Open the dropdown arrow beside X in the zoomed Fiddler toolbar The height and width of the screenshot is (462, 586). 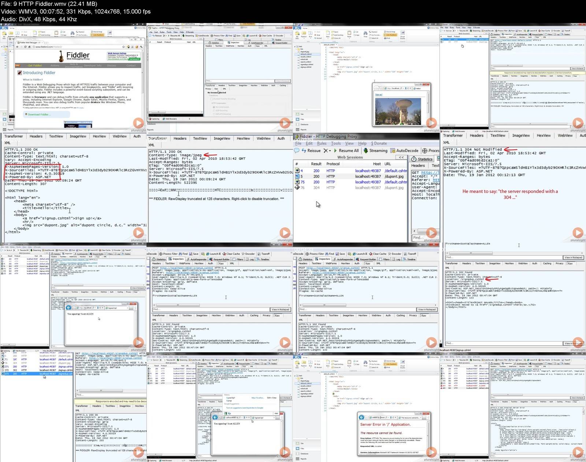(330, 151)
